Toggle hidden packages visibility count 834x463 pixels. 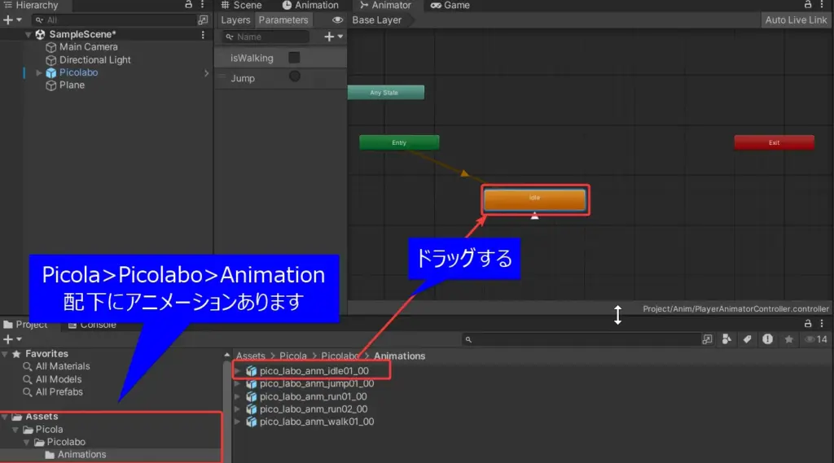click(x=816, y=339)
